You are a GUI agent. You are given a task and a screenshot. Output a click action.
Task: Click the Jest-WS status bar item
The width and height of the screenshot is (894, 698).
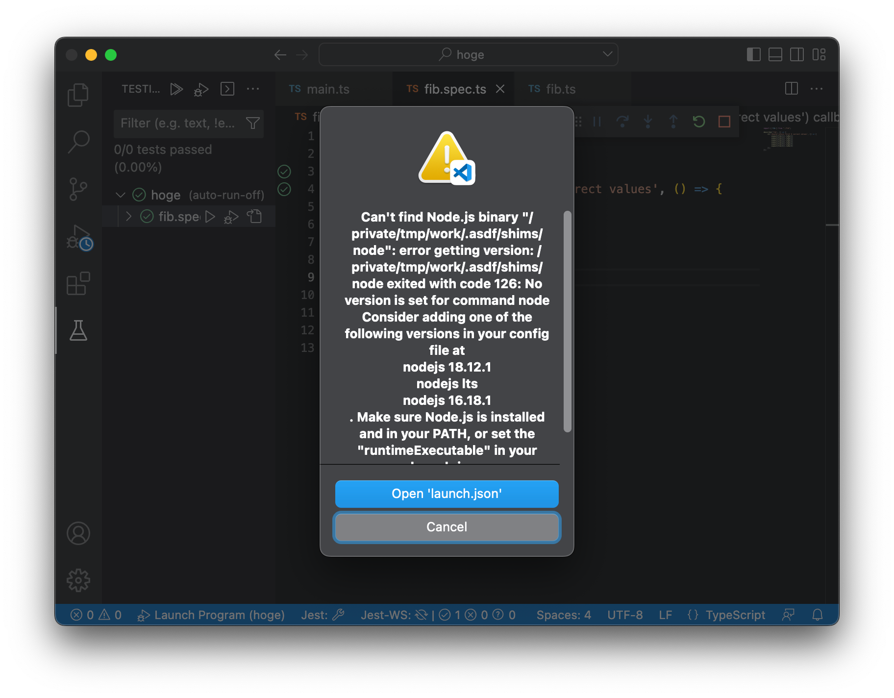438,615
